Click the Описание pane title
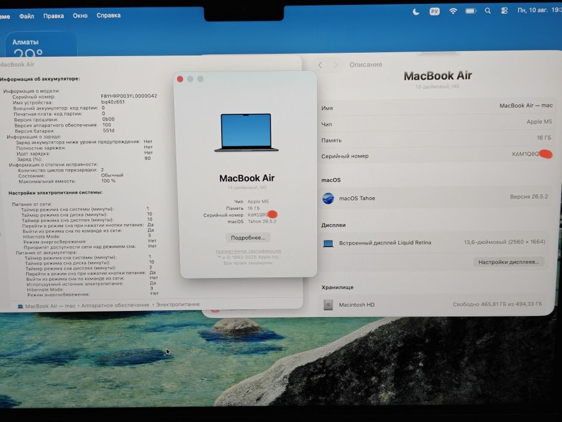The height and width of the screenshot is (422, 562). point(366,65)
